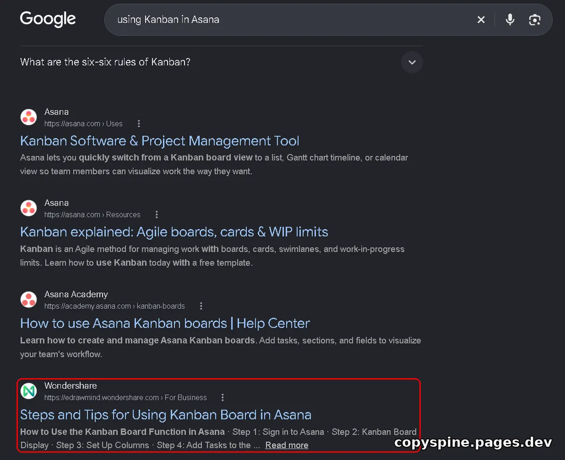Click Asana favicon beside asana.com › Resources
This screenshot has height=460, width=565.
[29, 208]
